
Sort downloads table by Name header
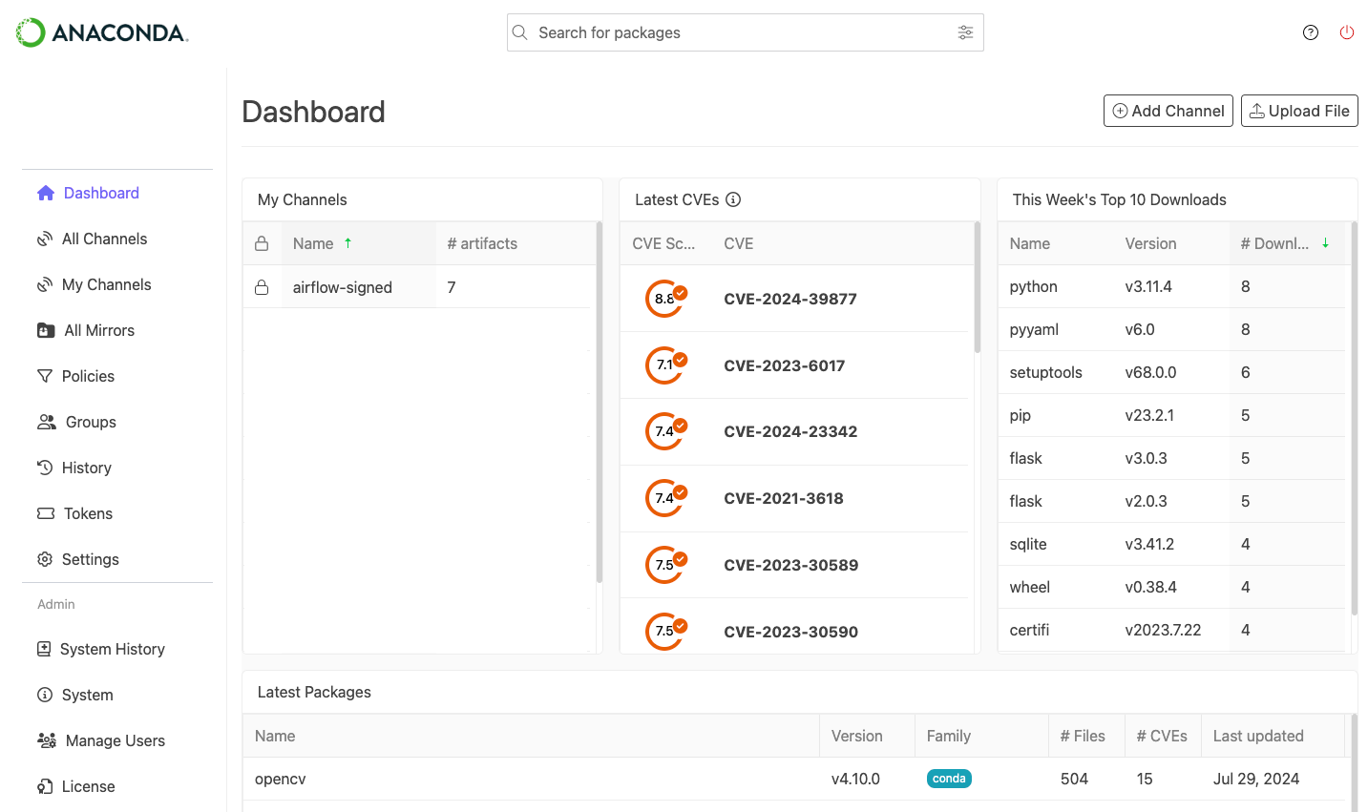(x=1030, y=243)
